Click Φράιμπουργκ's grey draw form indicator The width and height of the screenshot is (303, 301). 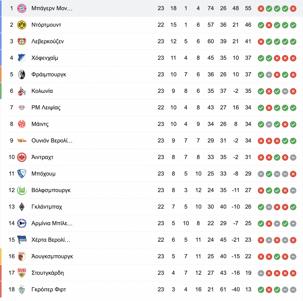269,75
